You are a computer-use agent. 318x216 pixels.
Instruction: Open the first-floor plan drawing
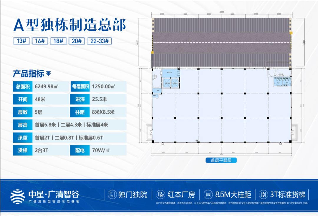(x=221, y=84)
